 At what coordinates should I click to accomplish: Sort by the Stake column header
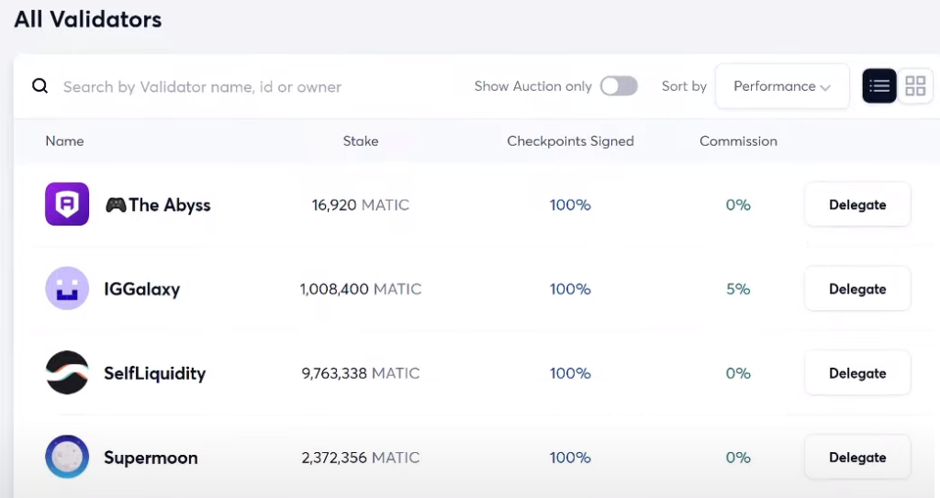360,141
